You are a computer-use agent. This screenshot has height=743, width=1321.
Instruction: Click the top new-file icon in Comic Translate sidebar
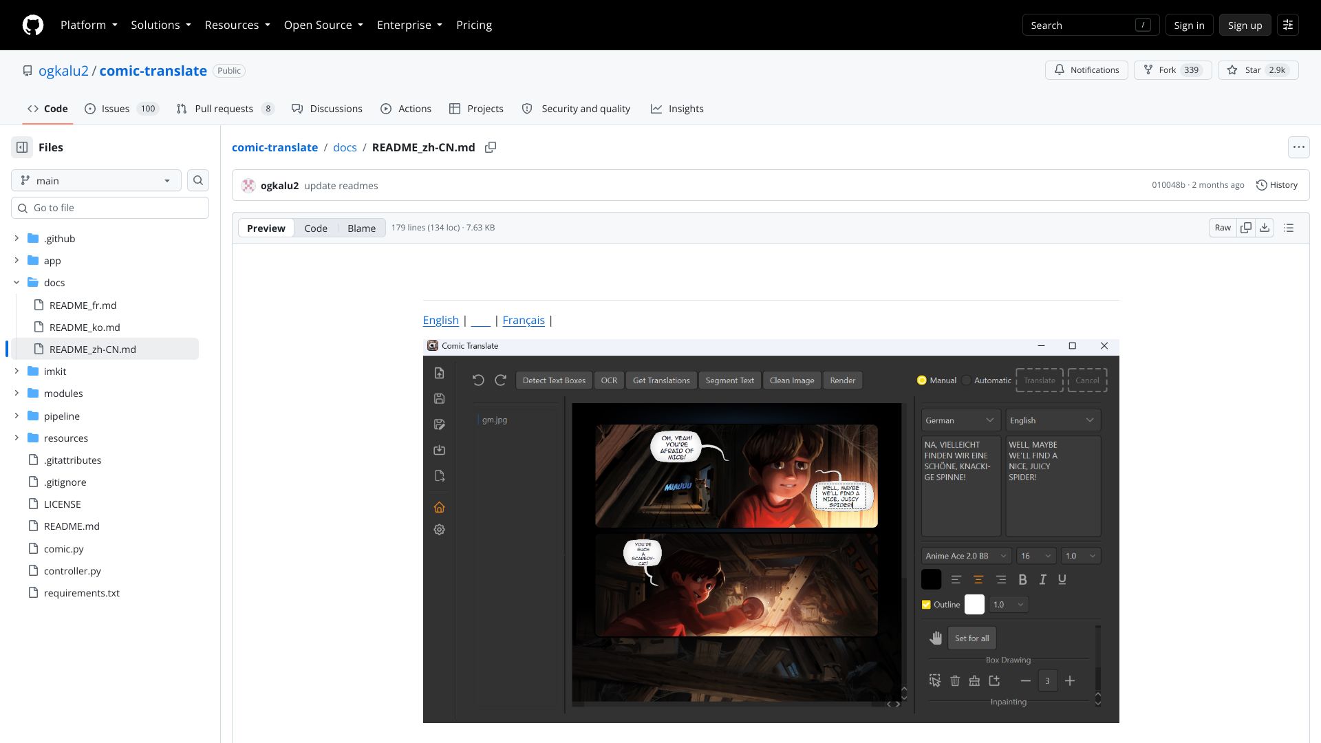[440, 373]
